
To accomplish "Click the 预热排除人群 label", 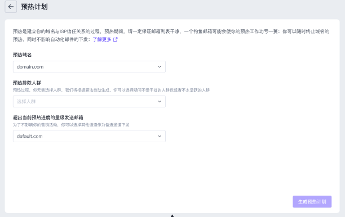I will (27, 83).
